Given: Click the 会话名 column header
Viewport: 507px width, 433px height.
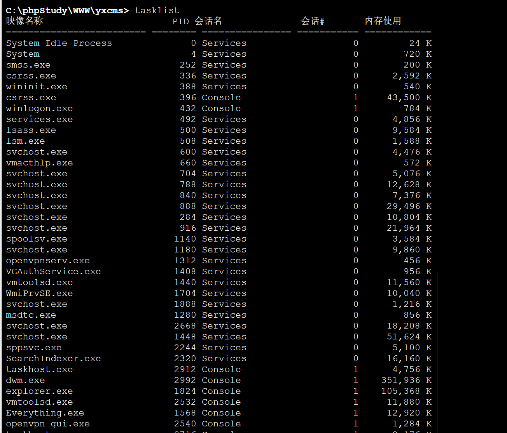Looking at the screenshot, I should [208, 21].
